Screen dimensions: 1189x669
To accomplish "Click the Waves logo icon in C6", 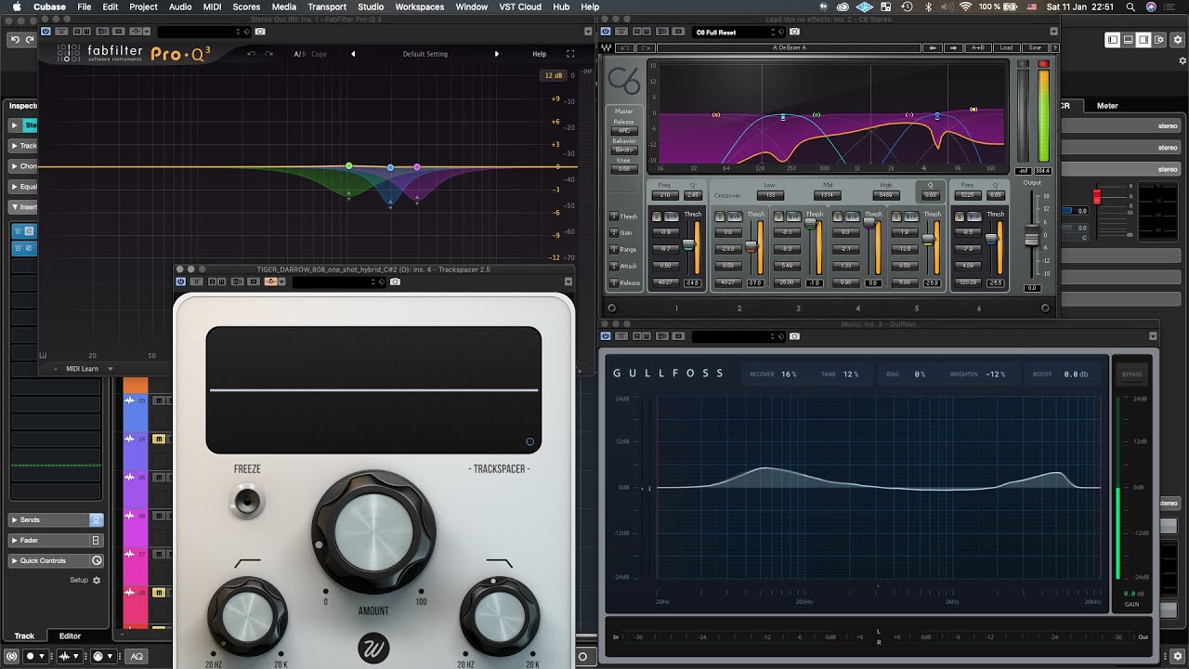I will [x=608, y=47].
